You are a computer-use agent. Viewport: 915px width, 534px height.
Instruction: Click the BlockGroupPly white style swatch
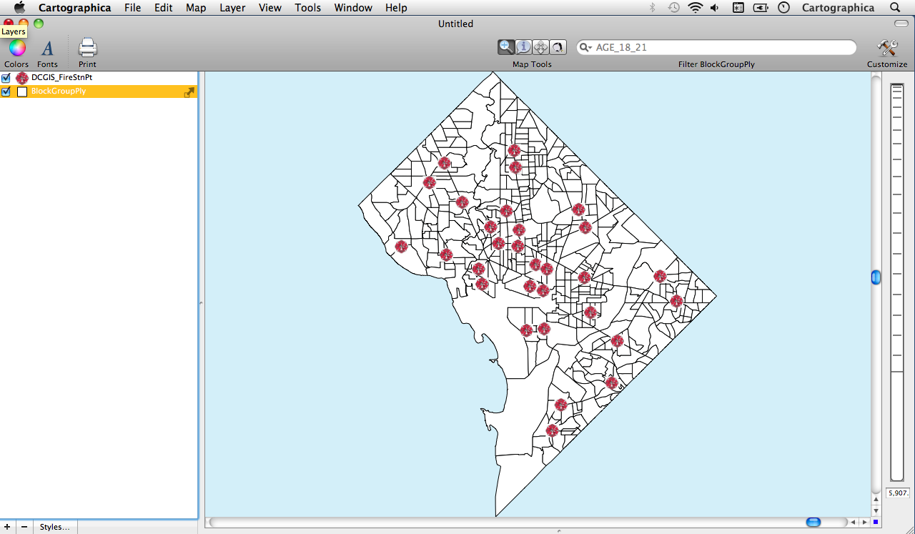(22, 92)
